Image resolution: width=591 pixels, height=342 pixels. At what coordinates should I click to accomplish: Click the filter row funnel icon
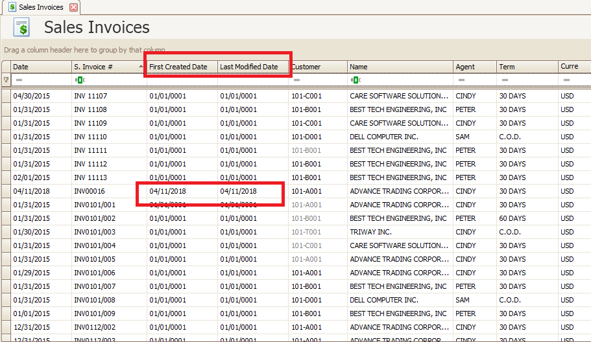click(6, 80)
